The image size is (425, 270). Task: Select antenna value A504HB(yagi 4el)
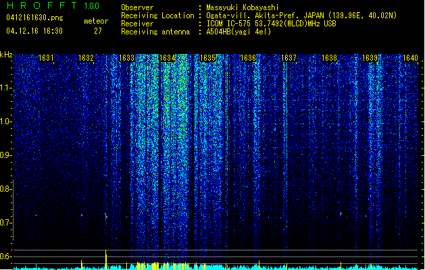[239, 32]
